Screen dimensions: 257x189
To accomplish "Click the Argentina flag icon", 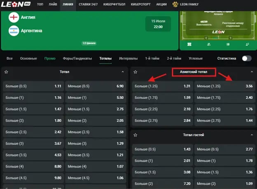I will (x=14, y=30).
